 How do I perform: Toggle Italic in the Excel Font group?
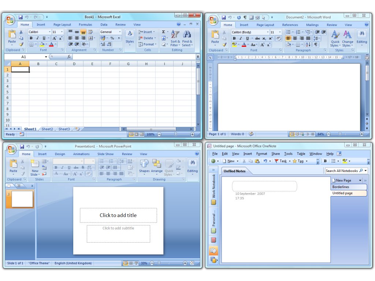(37, 38)
